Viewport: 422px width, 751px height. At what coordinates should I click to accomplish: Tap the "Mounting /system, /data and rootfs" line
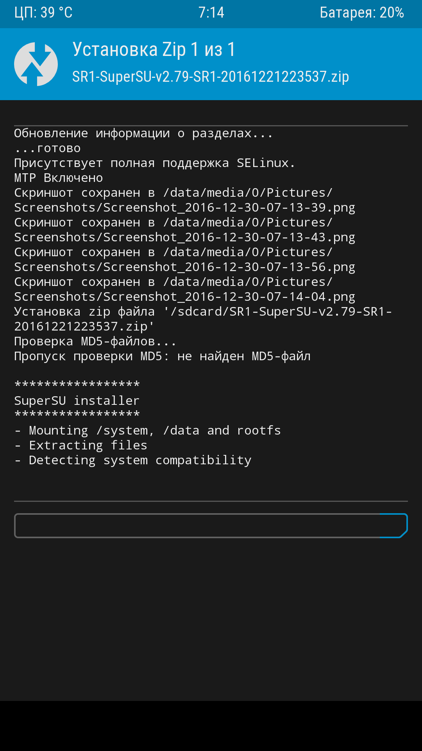coord(155,431)
